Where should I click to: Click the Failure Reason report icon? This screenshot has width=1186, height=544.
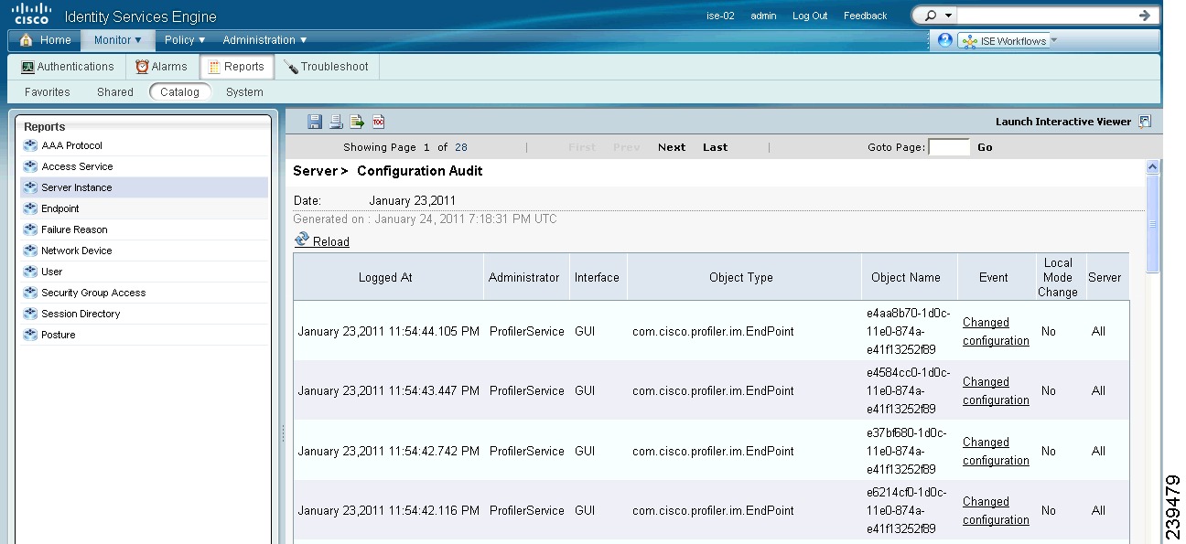coord(30,229)
